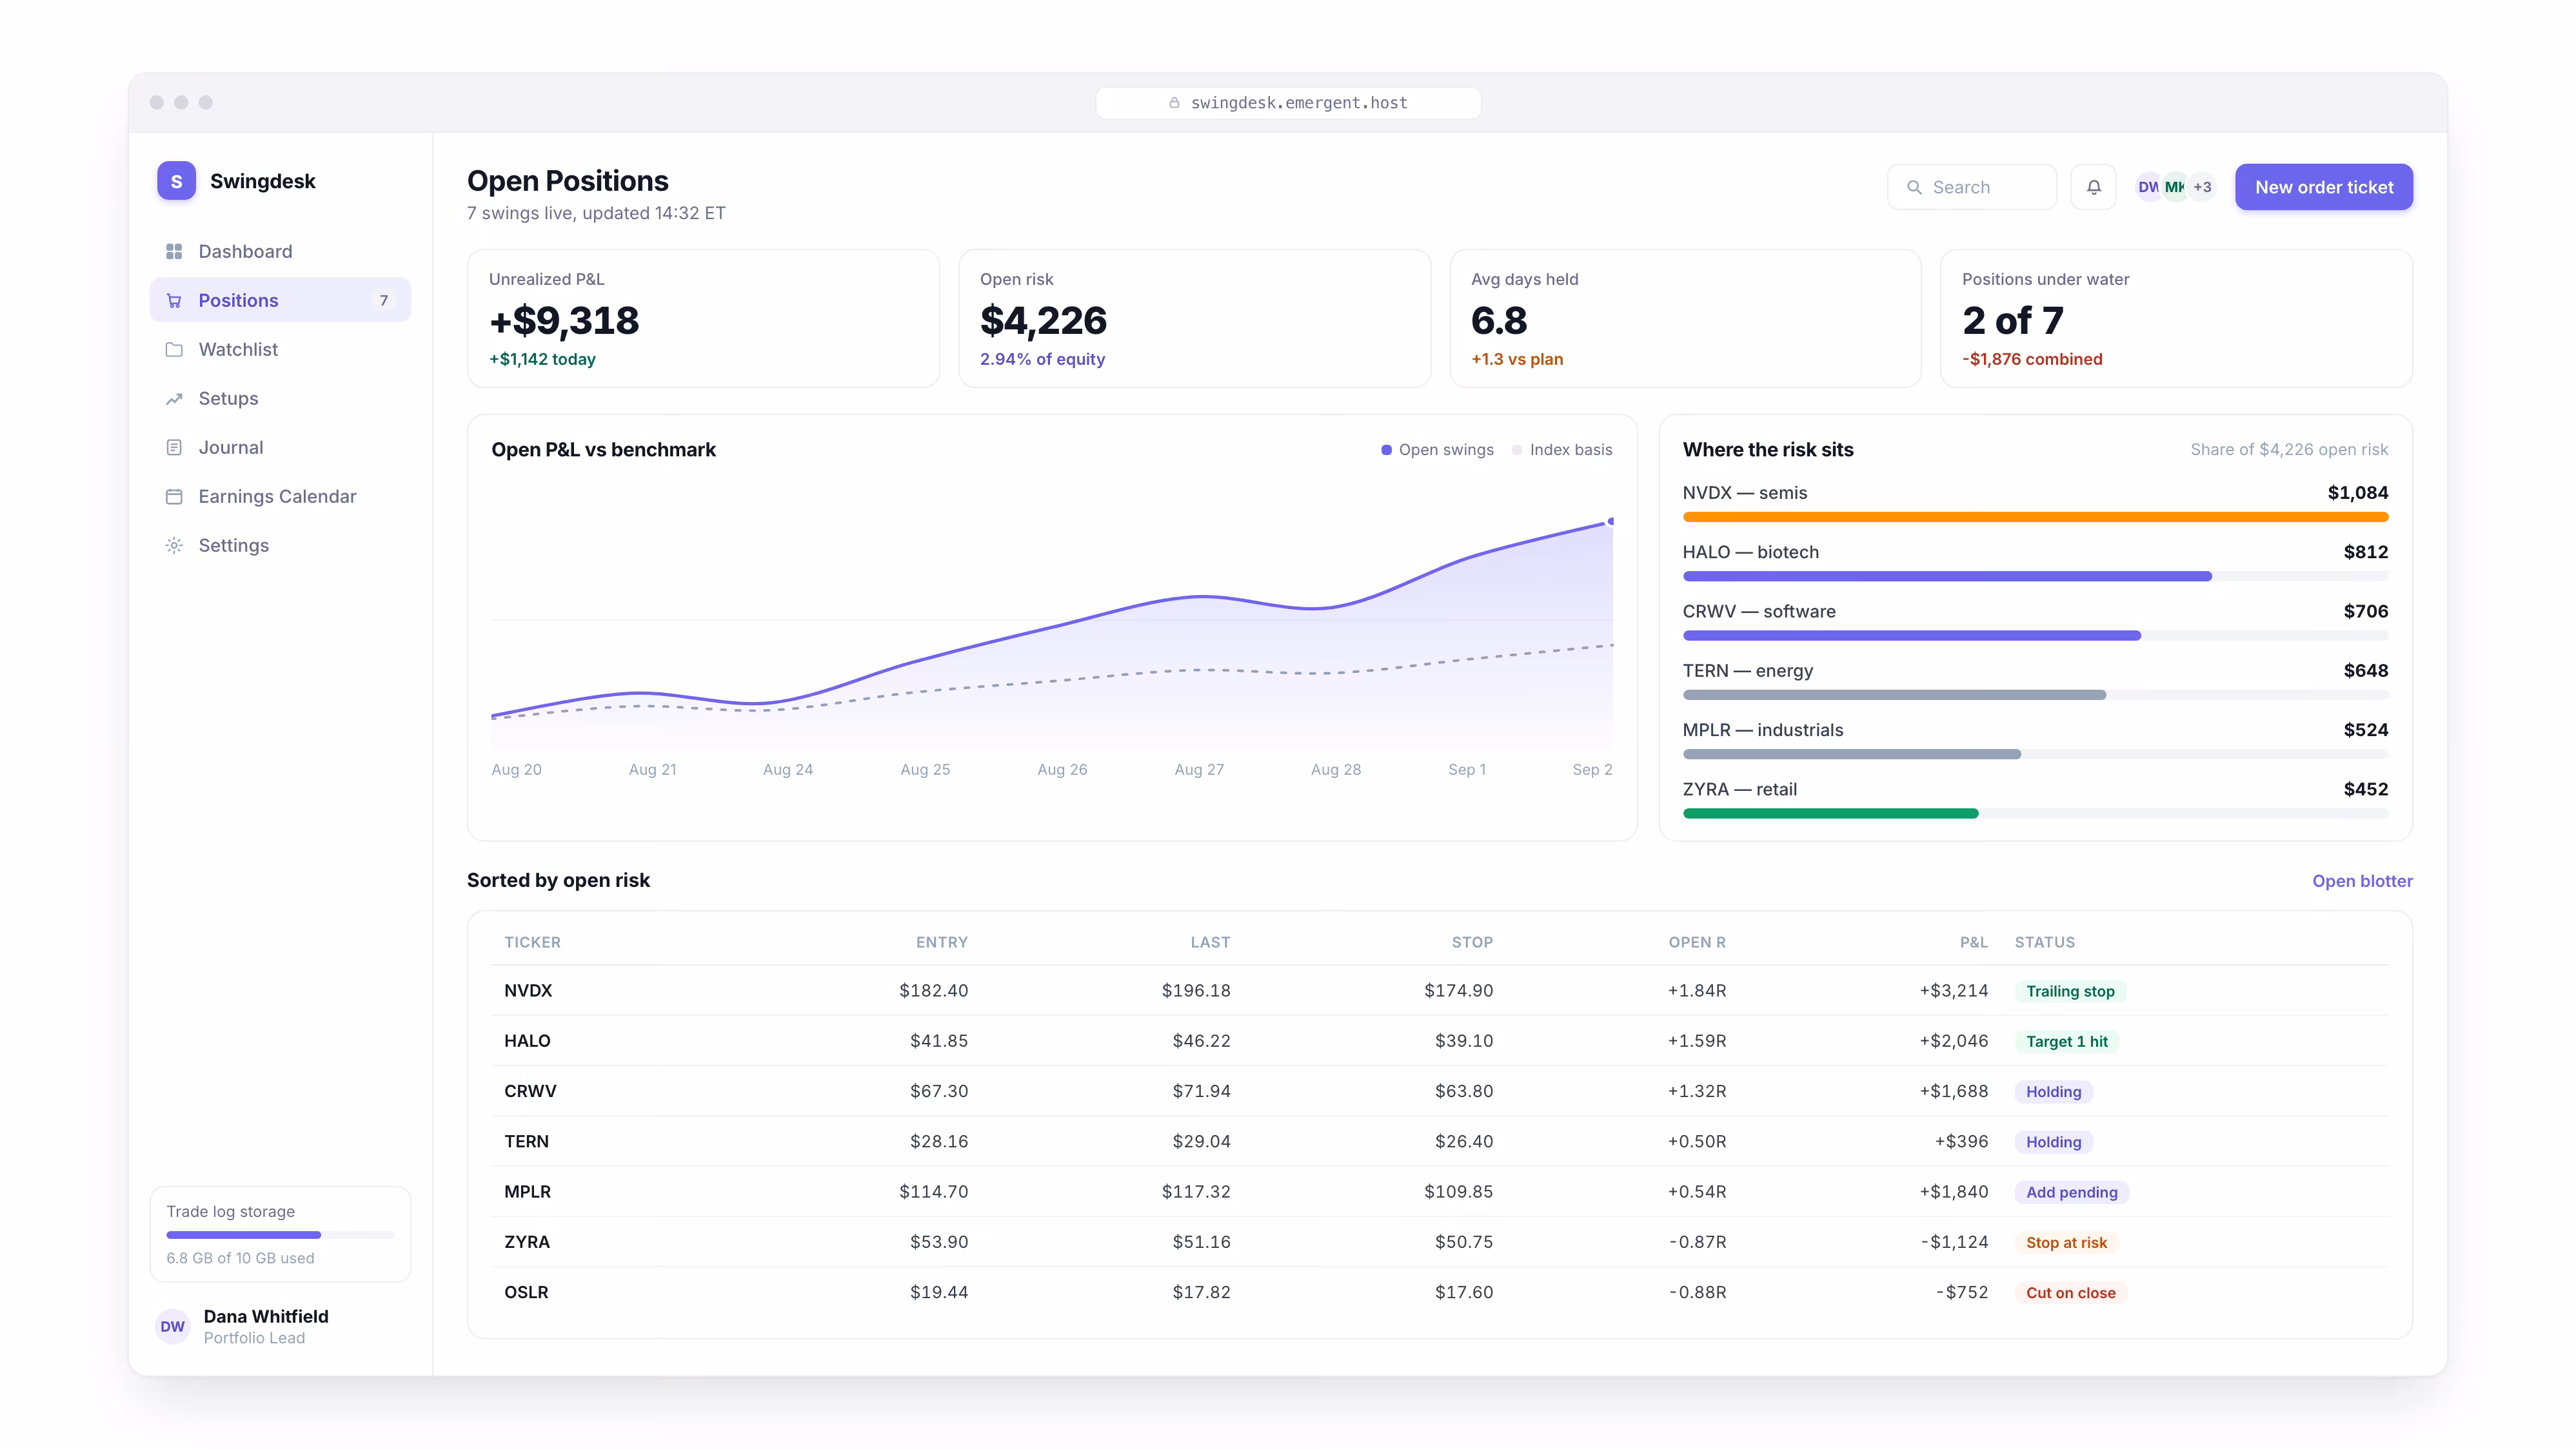This screenshot has height=1449, width=2576.
Task: Click the OPEN R column header
Action: 1697,942
